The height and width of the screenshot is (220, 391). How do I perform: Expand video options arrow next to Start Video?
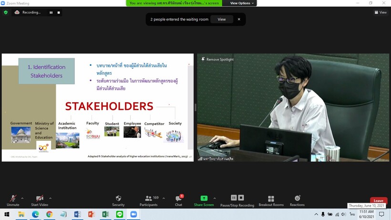(x=51, y=199)
